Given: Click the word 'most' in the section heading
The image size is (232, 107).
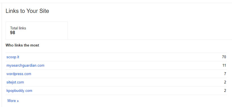Looking at the screenshot, I should click(x=35, y=45).
